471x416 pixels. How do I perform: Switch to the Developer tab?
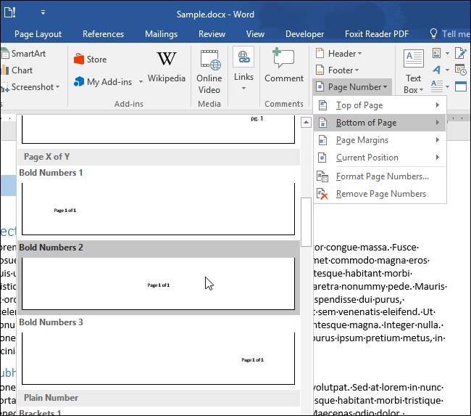304,34
